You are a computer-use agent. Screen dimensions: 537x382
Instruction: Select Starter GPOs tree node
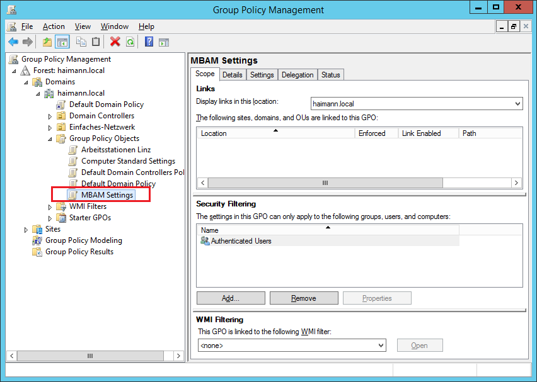pos(90,218)
